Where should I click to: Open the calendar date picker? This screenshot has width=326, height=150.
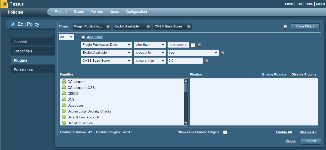click(193, 45)
